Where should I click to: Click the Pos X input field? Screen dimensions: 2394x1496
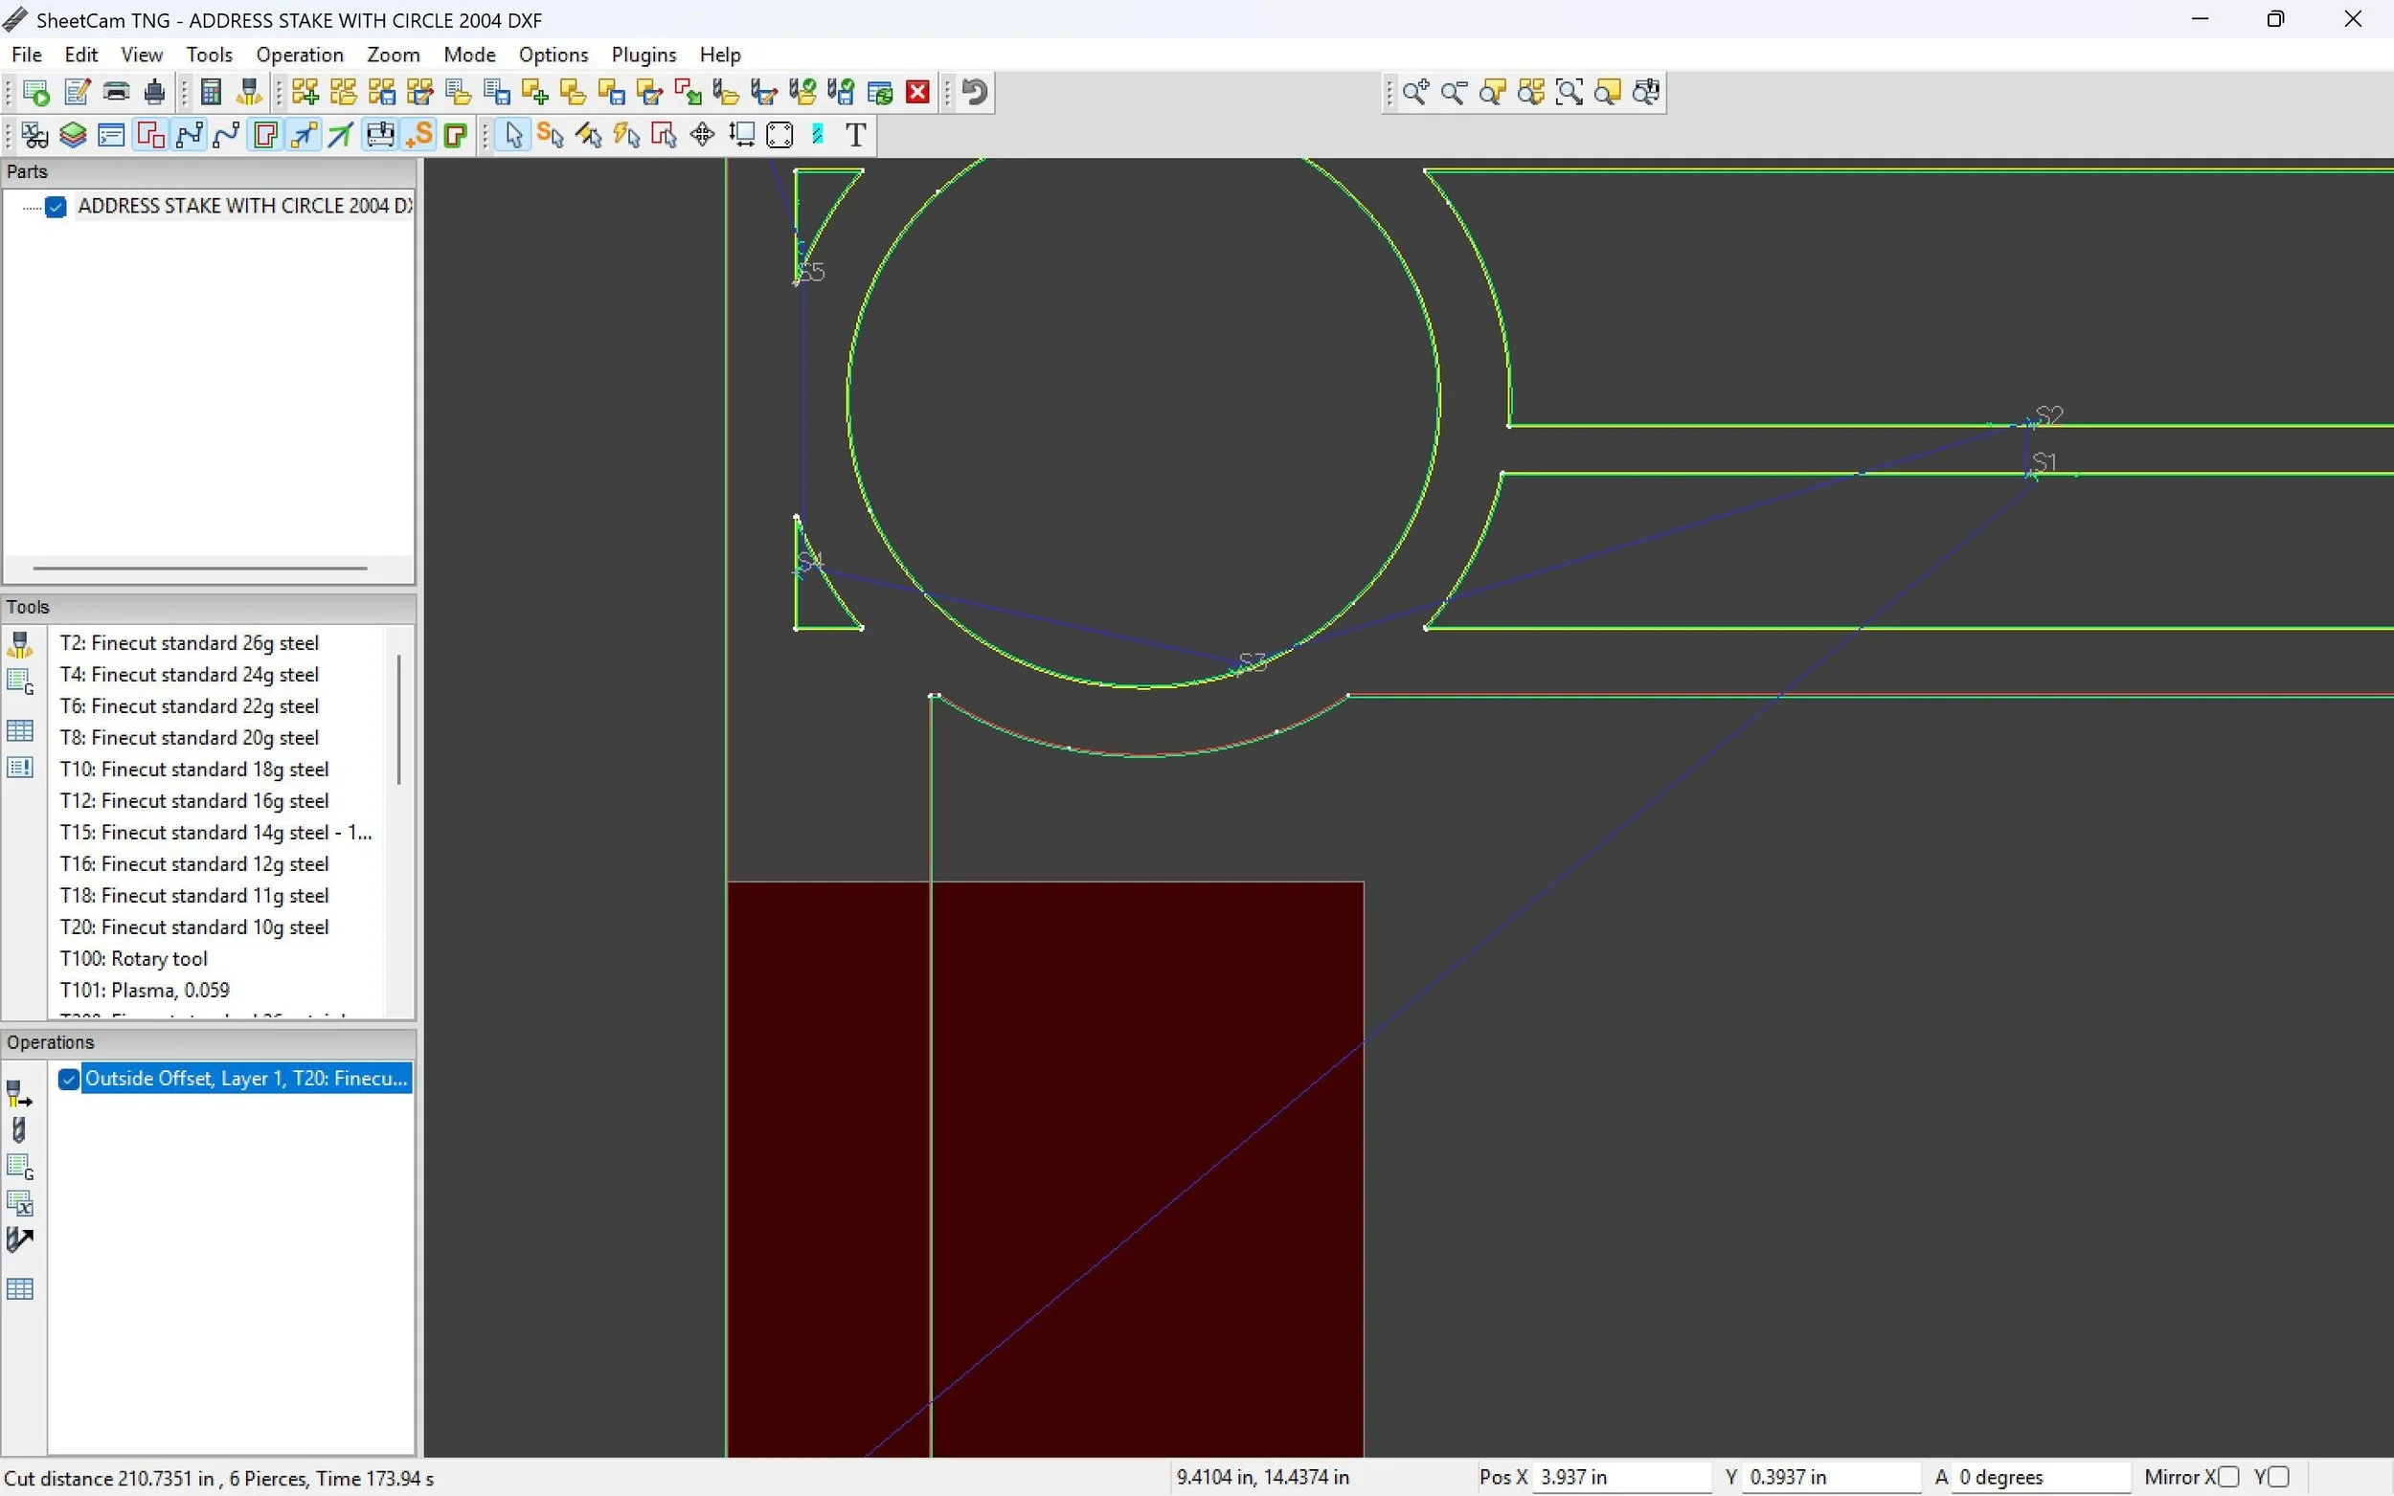pos(1620,1476)
